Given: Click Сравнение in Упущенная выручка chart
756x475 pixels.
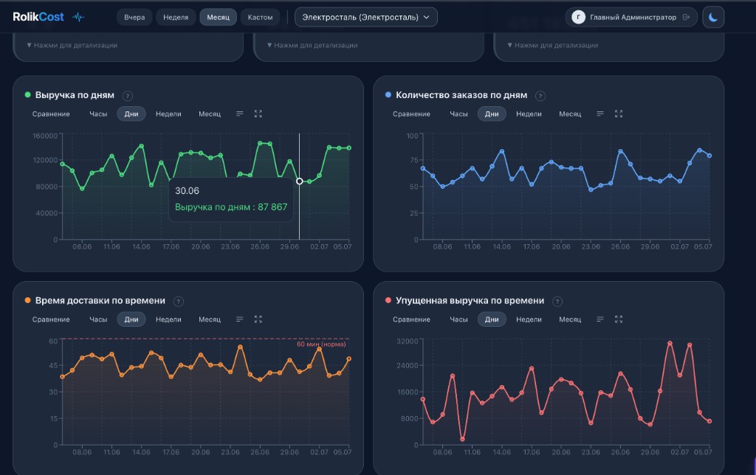Looking at the screenshot, I should (x=411, y=319).
